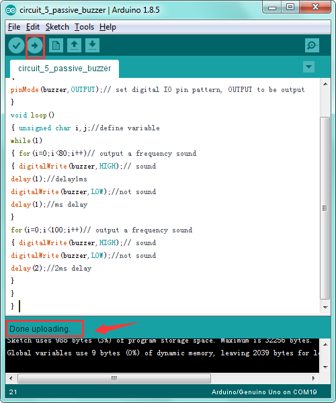The image size is (336, 403).
Task: Click the 'for(i=0;i<100;i++)' code line
Action: 101,230
